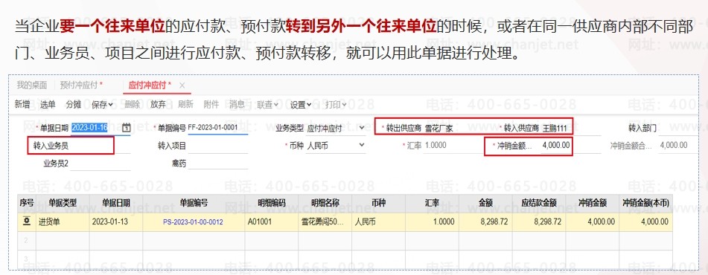This screenshot has width=708, height=275.
Task: Click the 汇率 table column header
Action: 432,204
